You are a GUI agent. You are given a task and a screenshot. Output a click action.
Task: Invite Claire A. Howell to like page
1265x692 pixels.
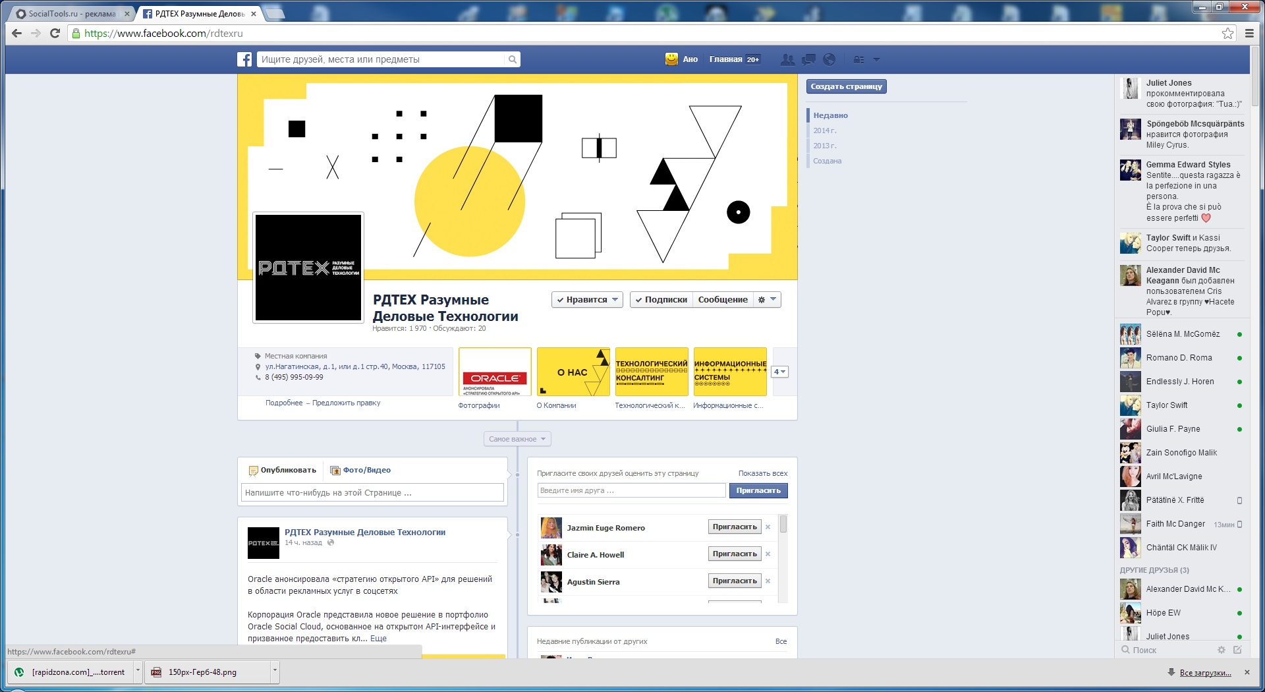click(735, 554)
